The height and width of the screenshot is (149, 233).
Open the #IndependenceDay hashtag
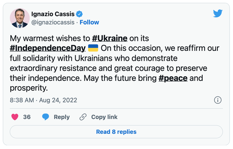(x=48, y=48)
